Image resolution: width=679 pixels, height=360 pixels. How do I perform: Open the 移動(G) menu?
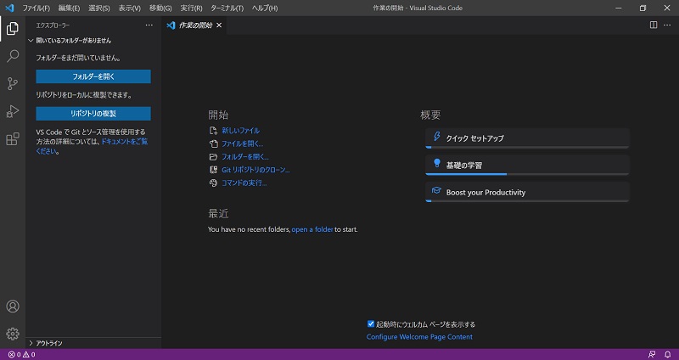[160, 8]
